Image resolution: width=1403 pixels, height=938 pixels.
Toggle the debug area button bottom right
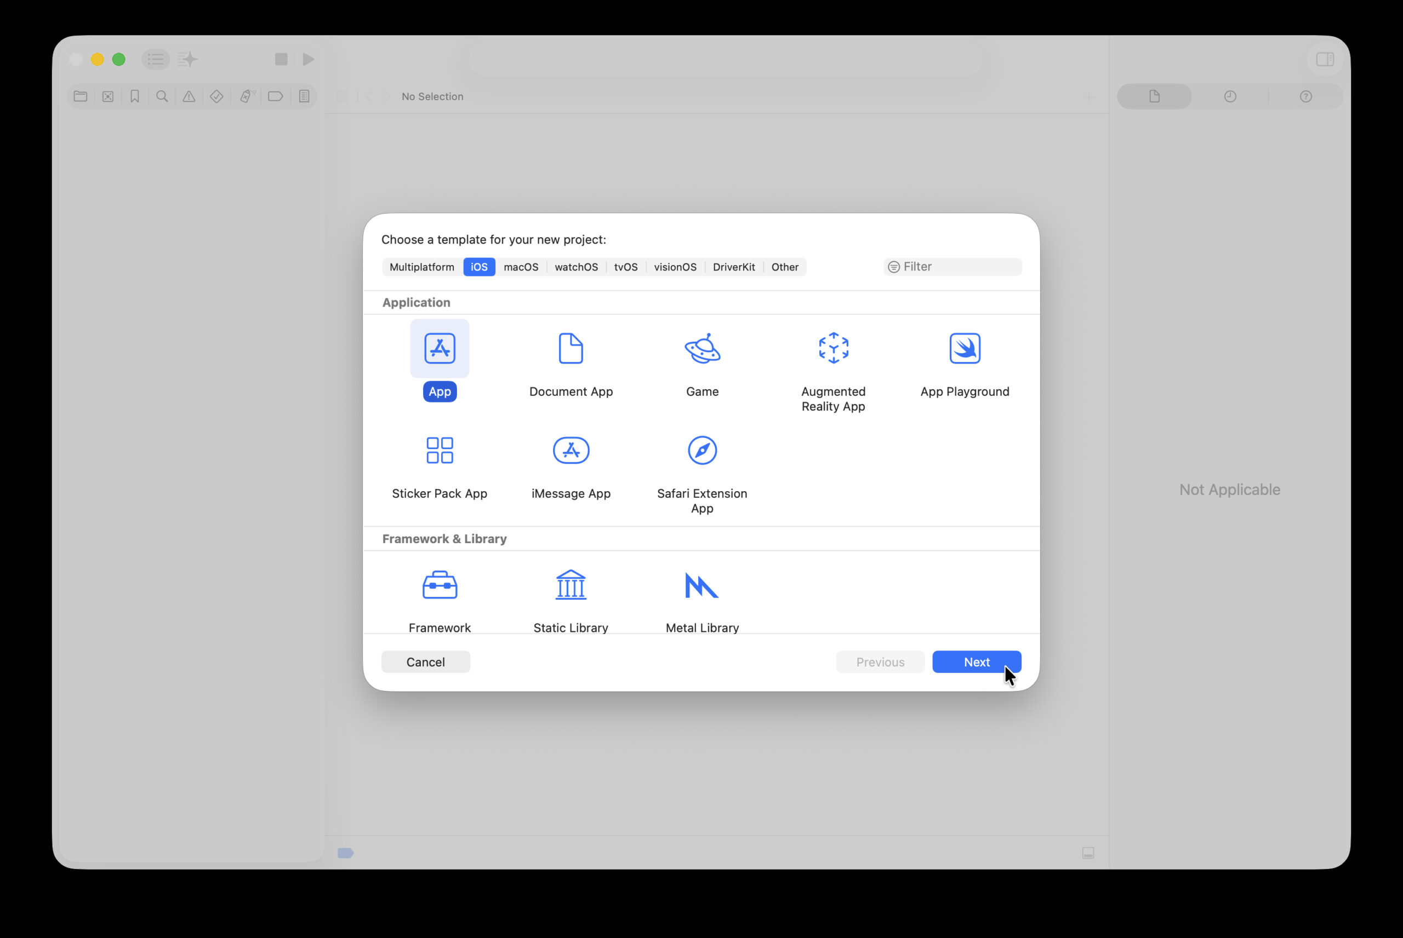[1088, 853]
